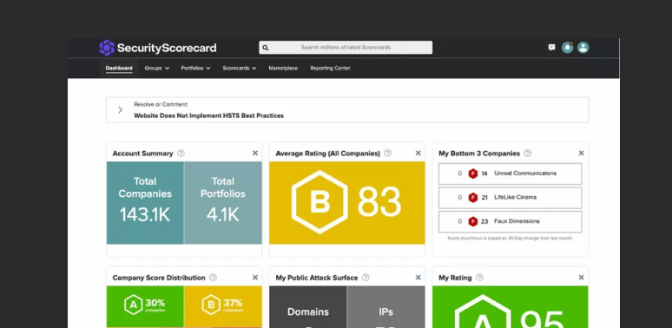
Task: Click the 37% companies value
Action: pyautogui.click(x=233, y=303)
